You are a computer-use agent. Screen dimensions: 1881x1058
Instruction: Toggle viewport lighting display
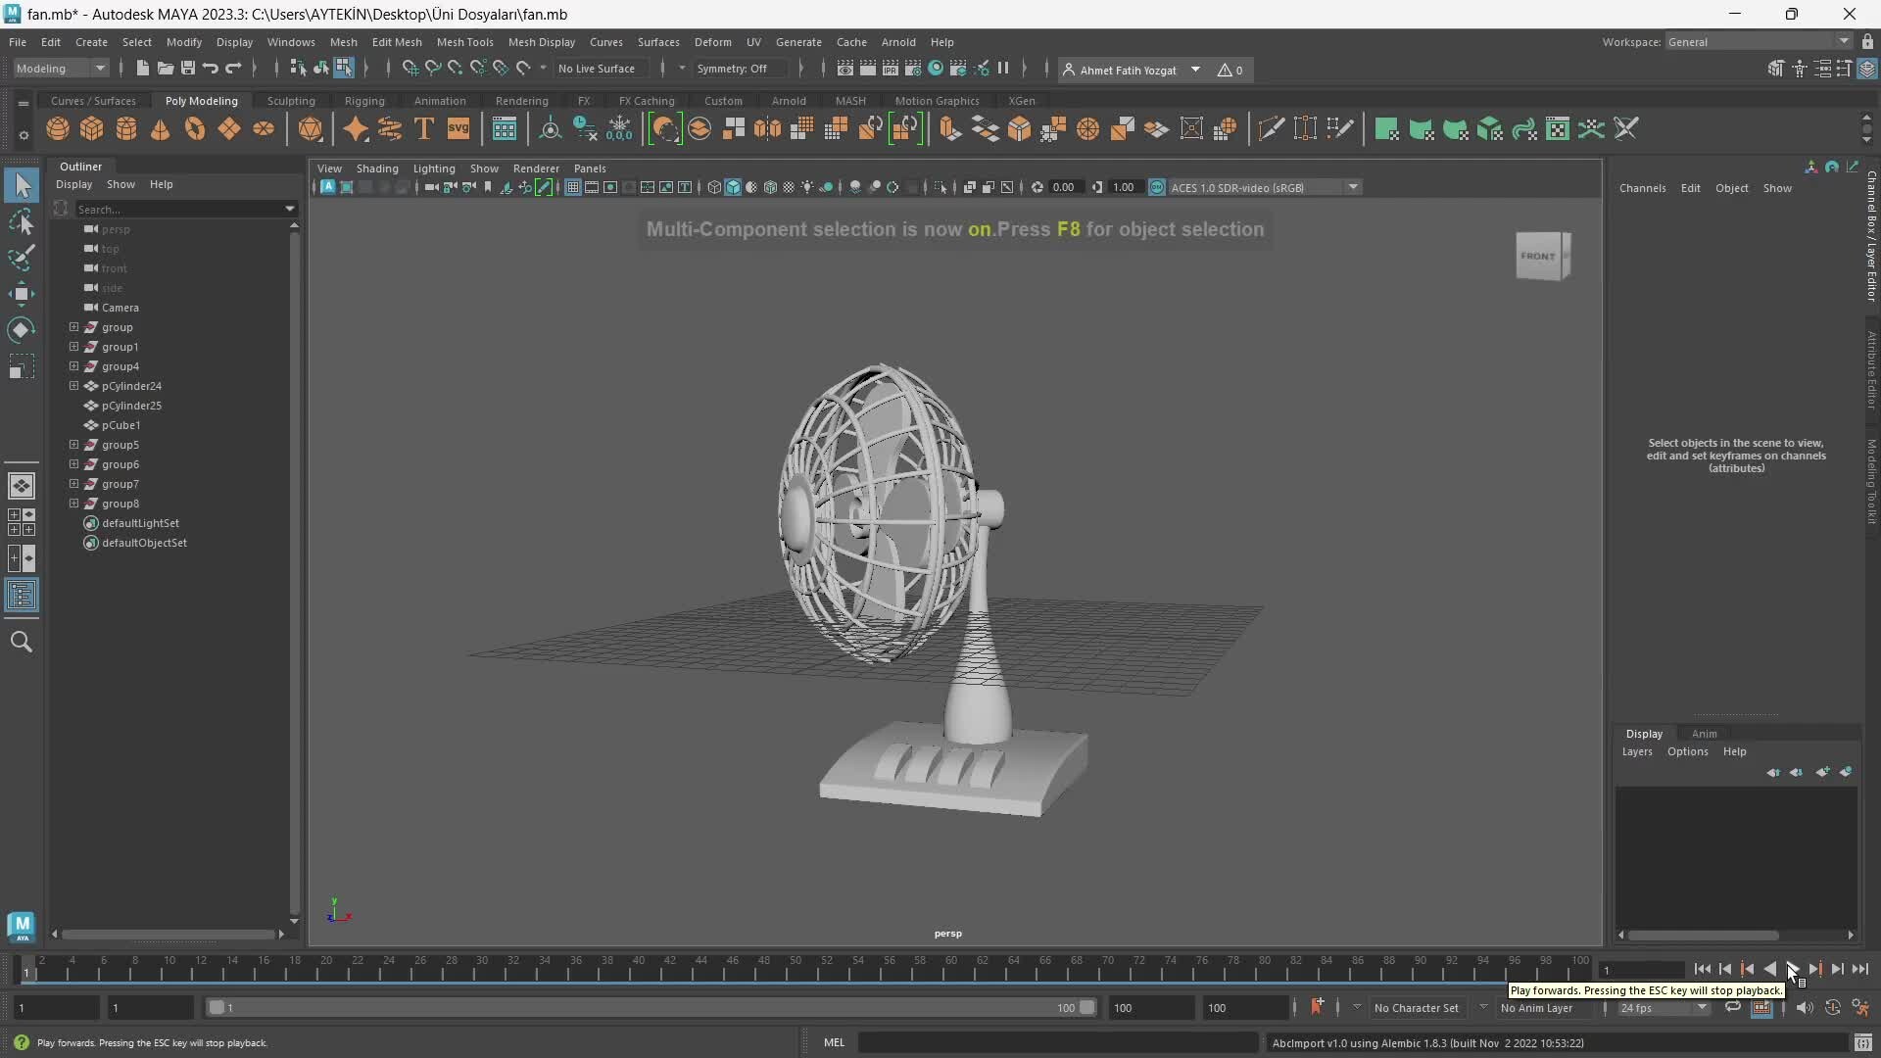807,187
